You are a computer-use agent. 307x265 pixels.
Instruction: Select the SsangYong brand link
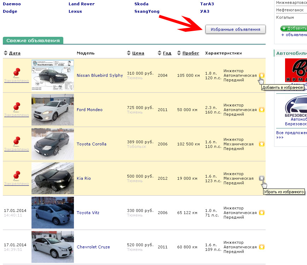coord(147,11)
